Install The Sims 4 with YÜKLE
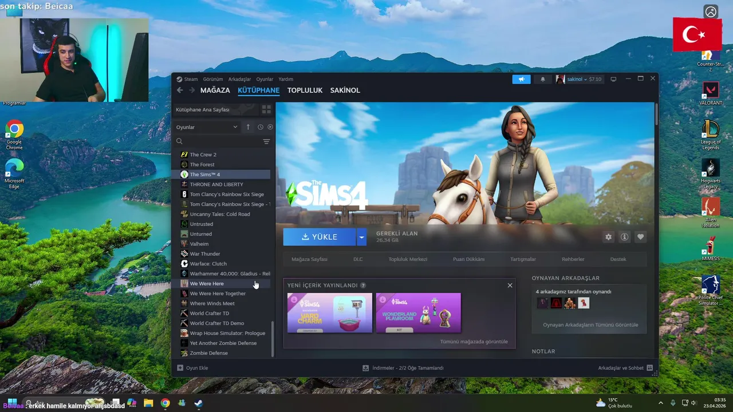733x412 pixels. [320, 237]
